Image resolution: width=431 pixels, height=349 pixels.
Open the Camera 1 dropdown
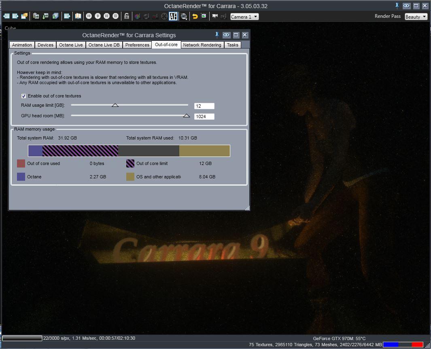(244, 17)
